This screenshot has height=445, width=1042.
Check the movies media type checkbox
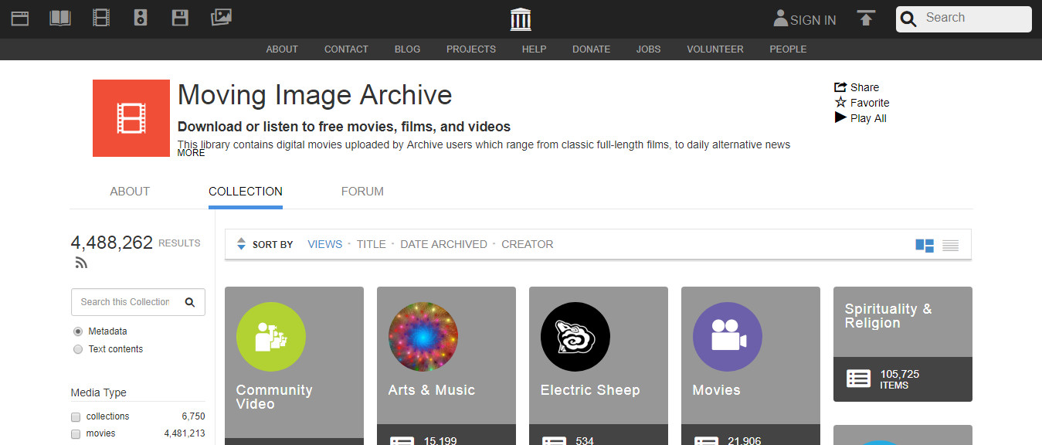tap(76, 434)
